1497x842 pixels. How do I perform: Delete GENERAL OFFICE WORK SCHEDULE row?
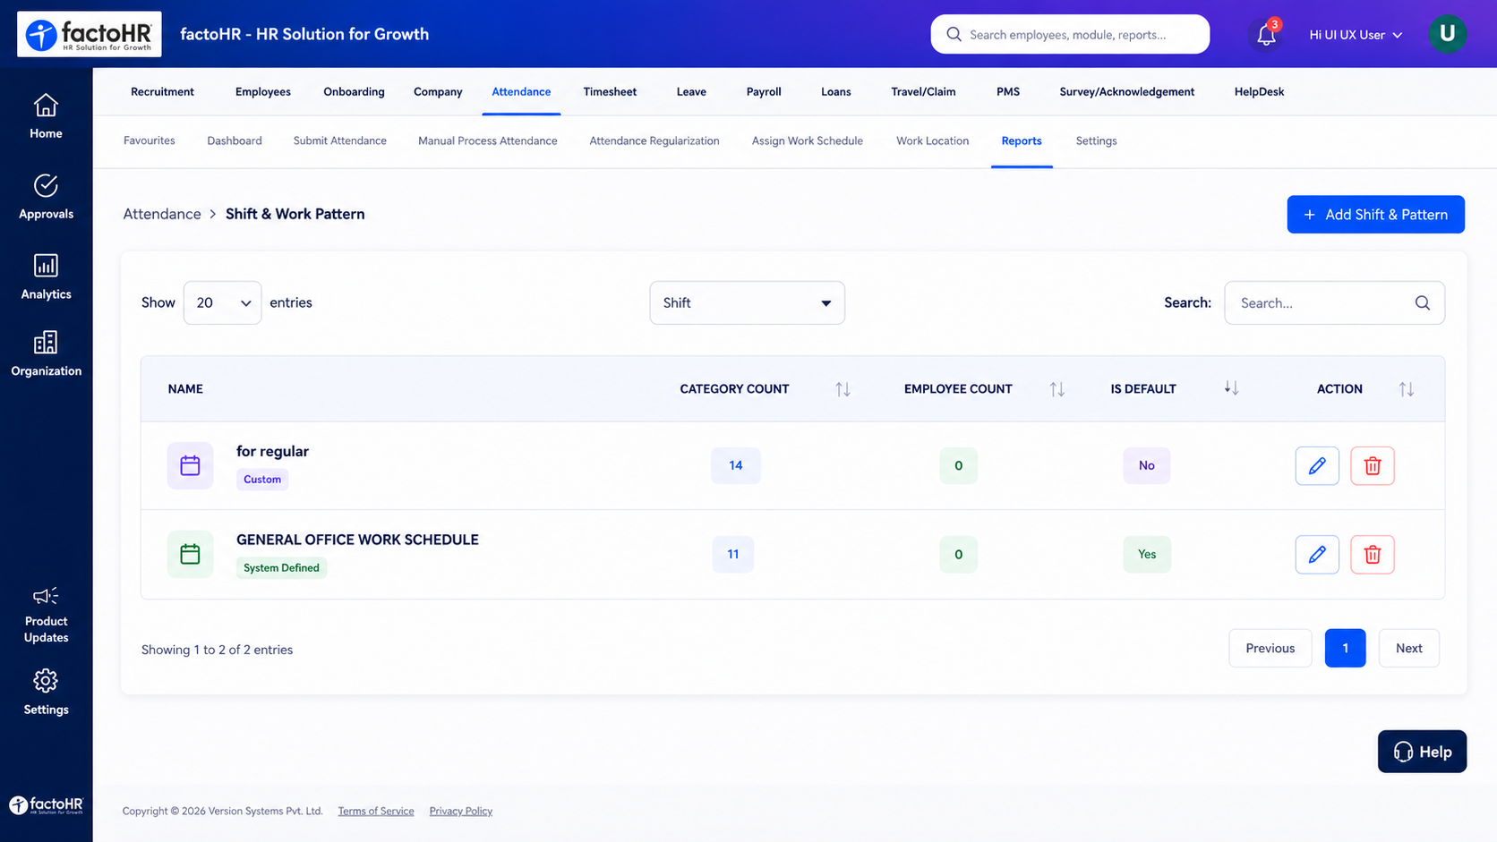tap(1373, 554)
